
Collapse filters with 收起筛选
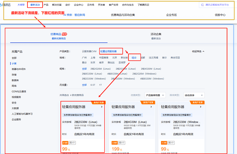pyautogui.click(x=198, y=51)
